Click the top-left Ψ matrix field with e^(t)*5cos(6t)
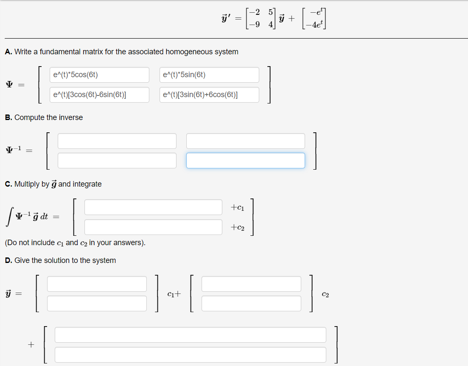 coord(99,75)
